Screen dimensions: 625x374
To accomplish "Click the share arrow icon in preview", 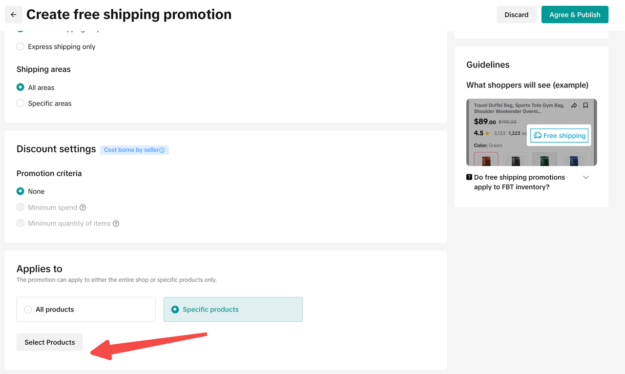I will coord(574,105).
